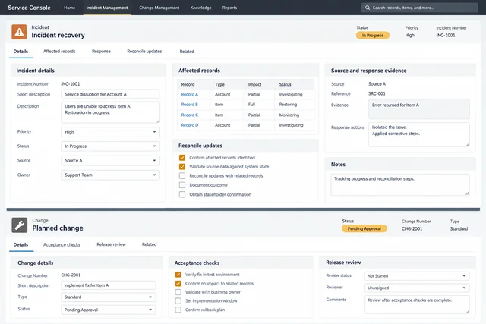Click the Pending Approval status badge

coord(364,228)
